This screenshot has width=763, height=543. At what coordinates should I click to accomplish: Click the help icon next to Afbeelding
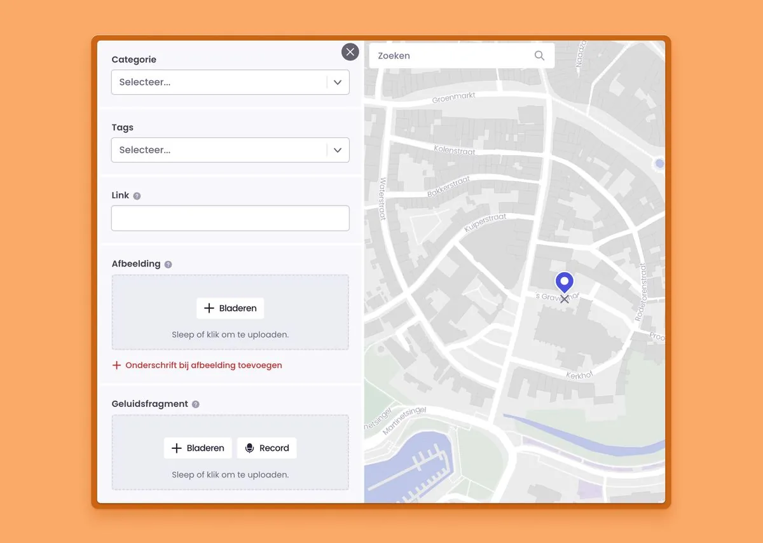(168, 263)
